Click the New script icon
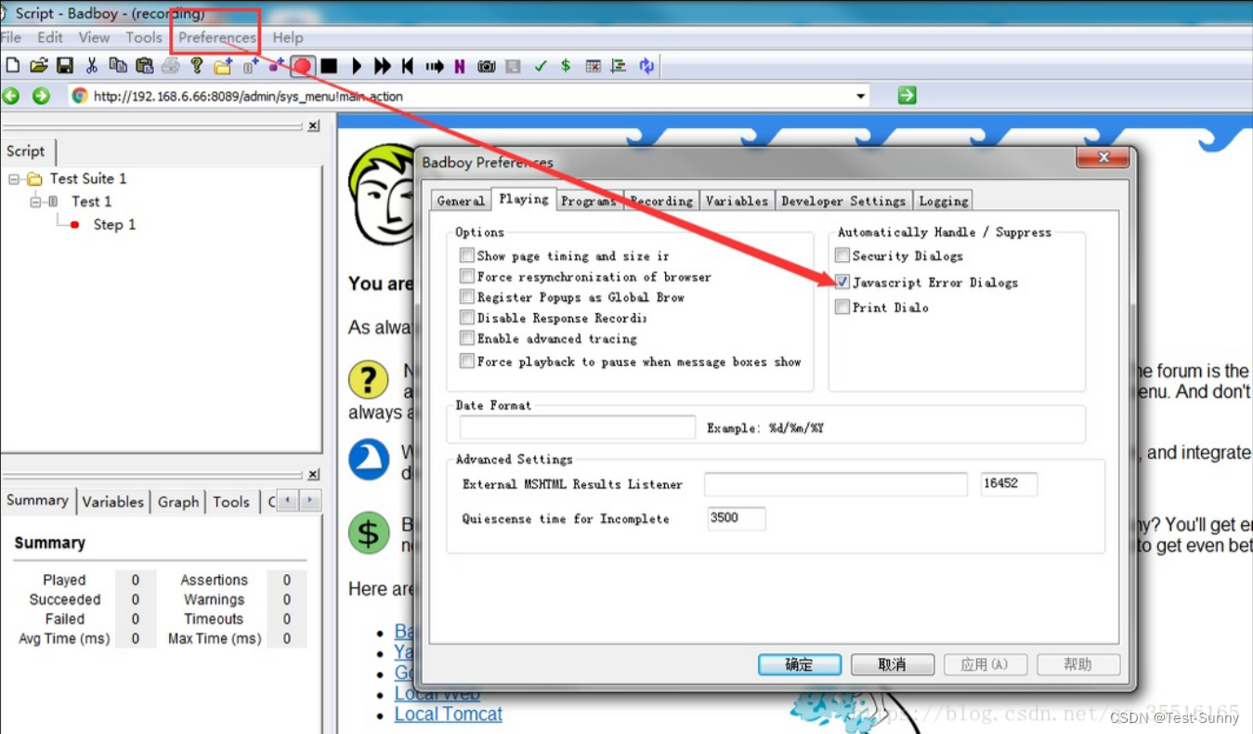1253x734 pixels. pyautogui.click(x=12, y=66)
